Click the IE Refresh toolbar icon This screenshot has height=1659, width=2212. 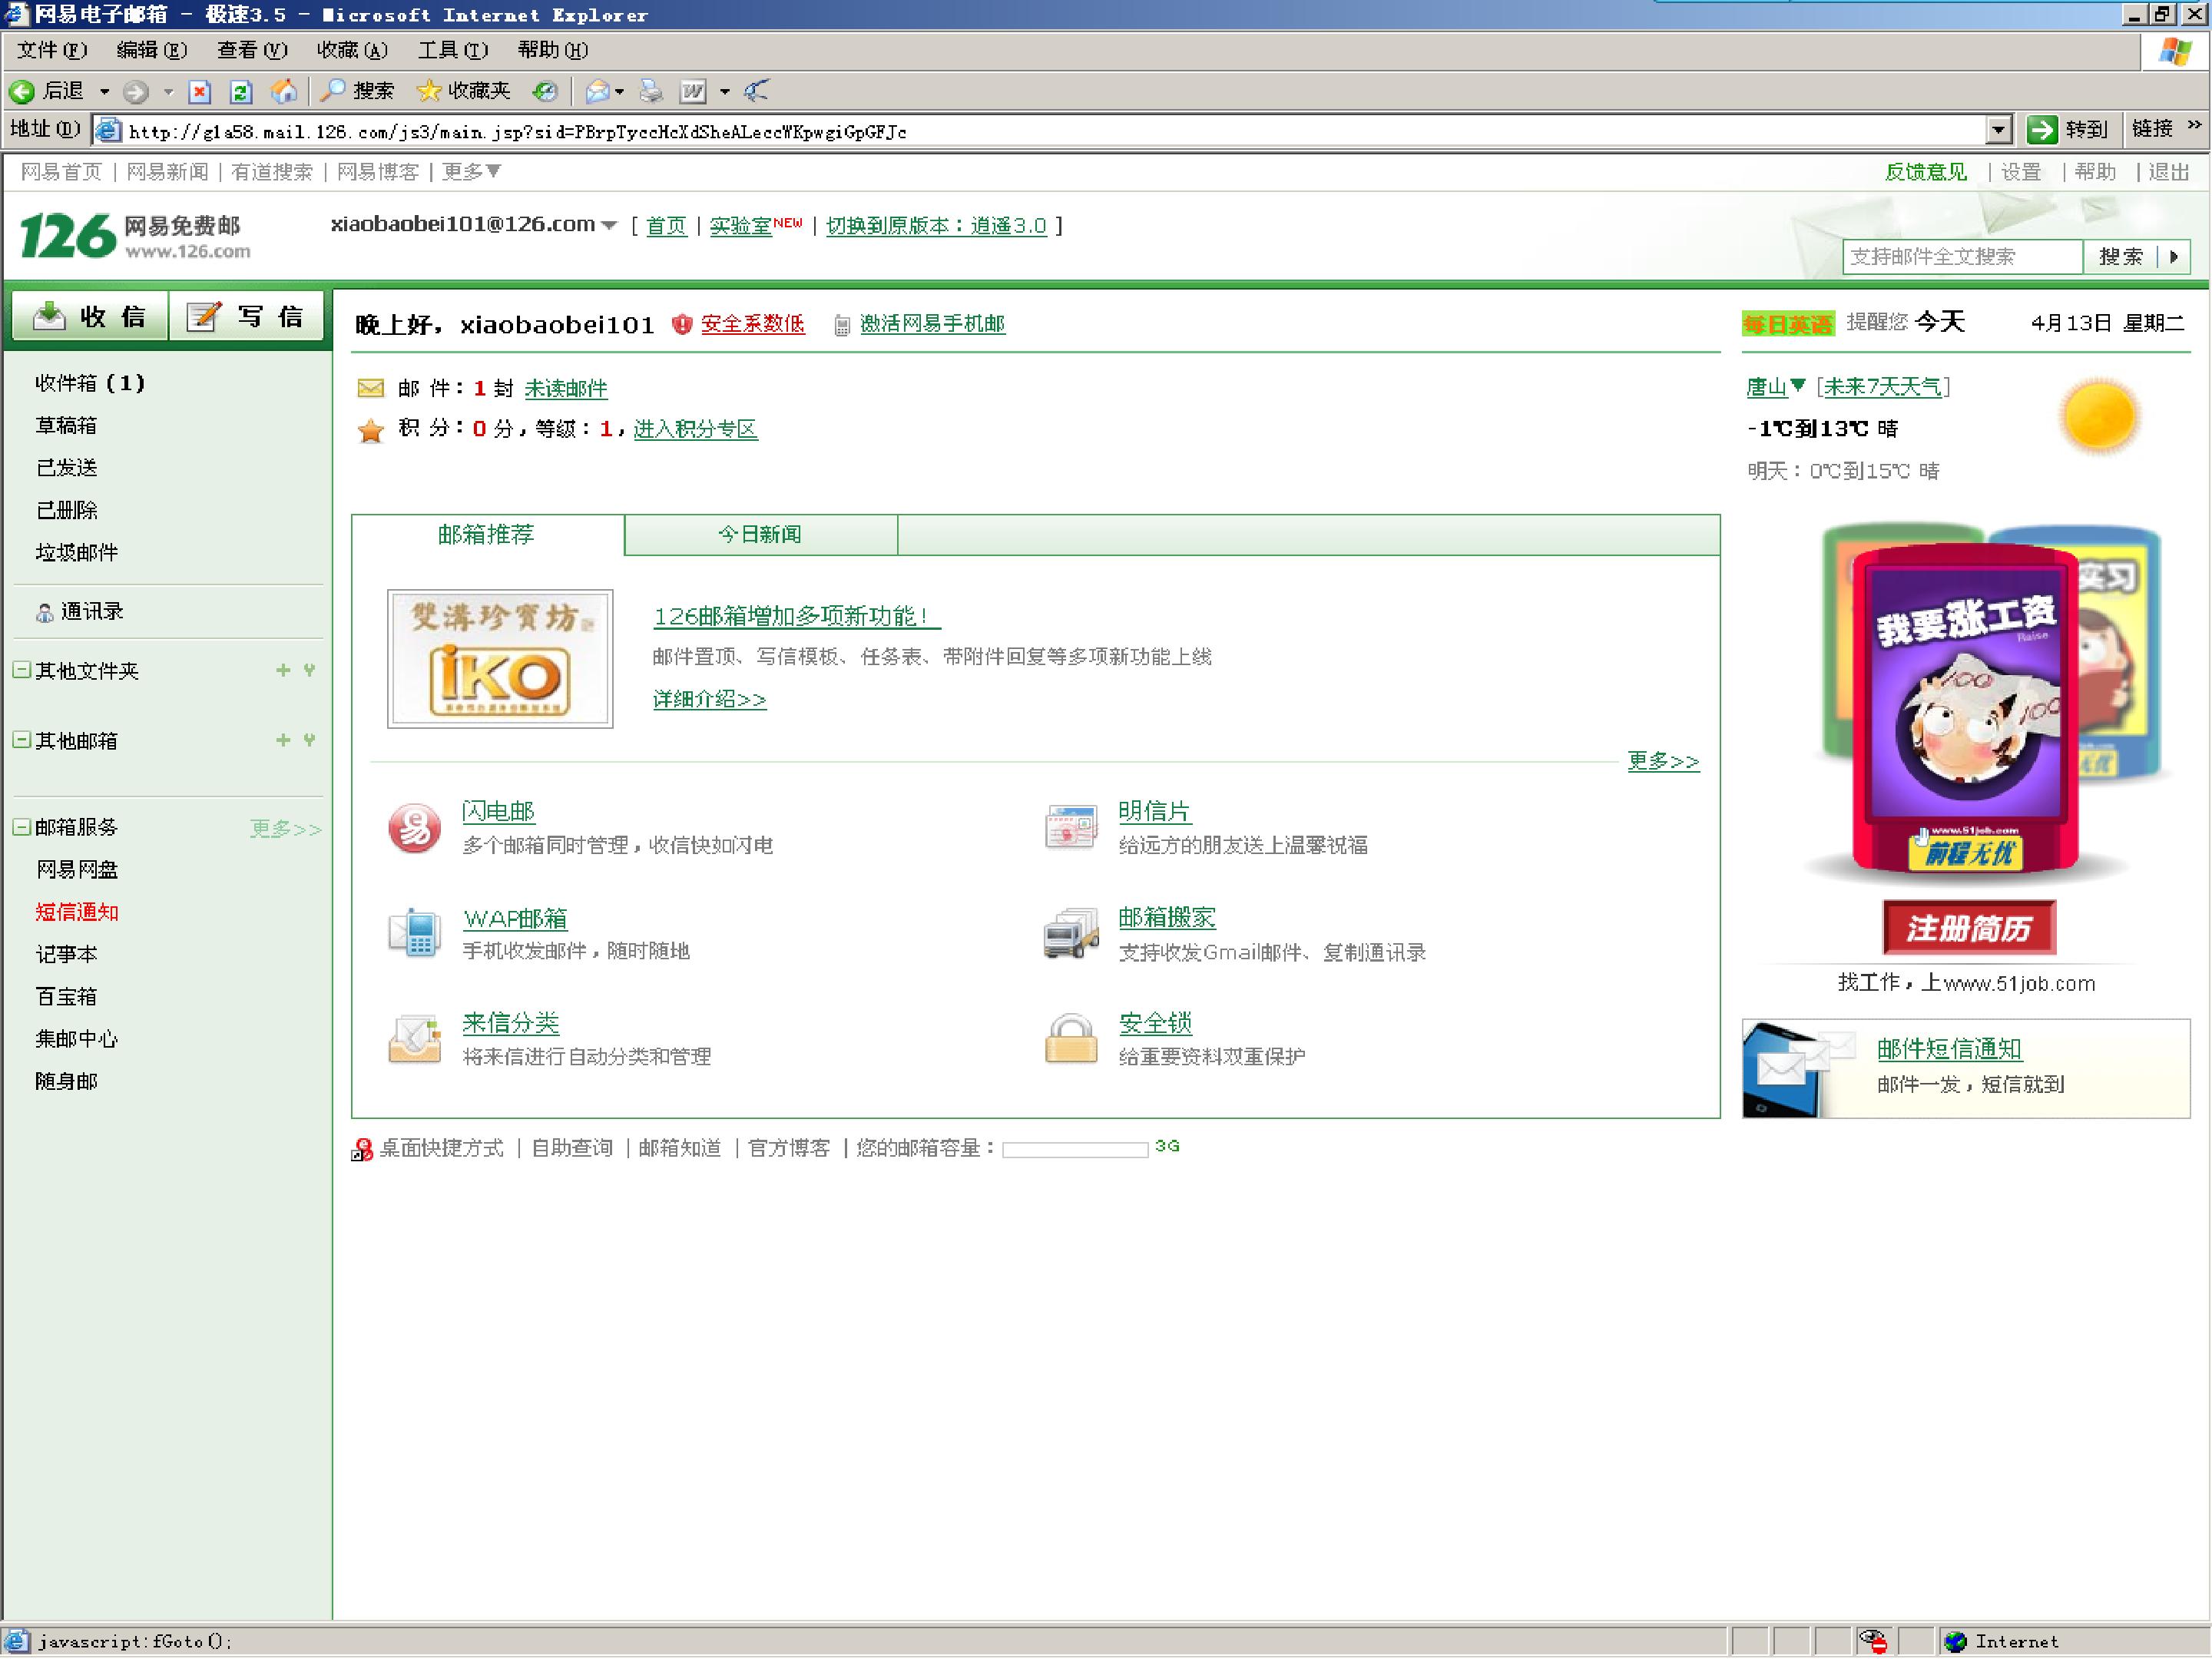241,92
